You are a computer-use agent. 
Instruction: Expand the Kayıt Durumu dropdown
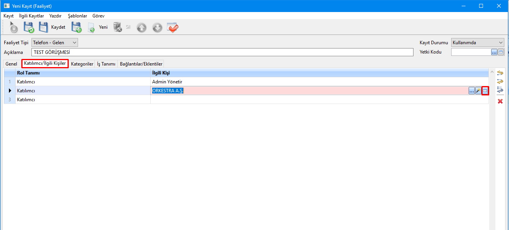(501, 42)
